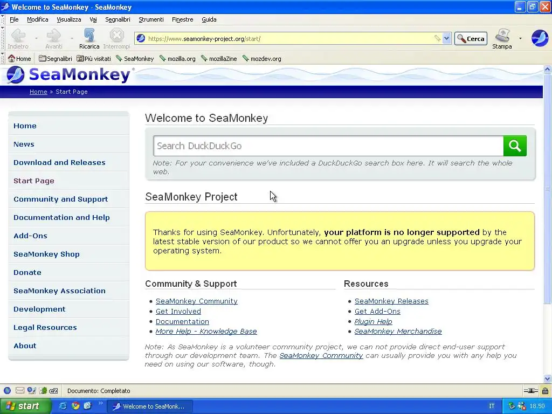
Task: Open the Legal Resources sidebar link
Action: 45,327
